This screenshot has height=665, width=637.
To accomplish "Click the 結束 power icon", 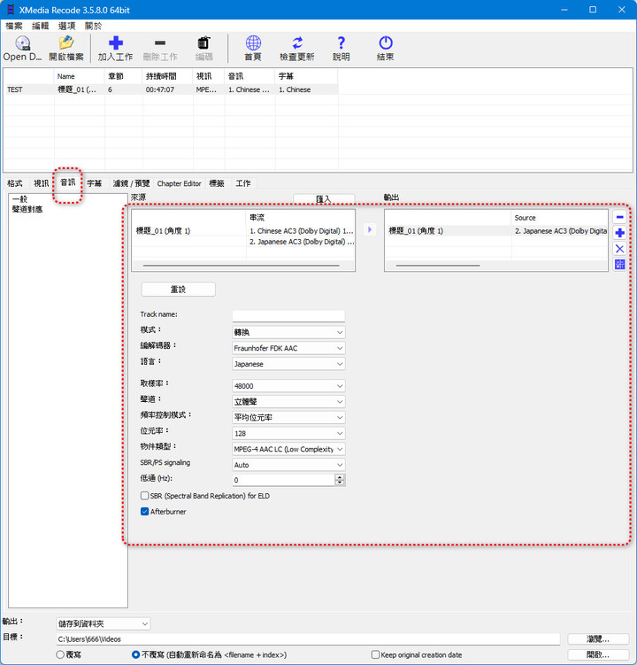I will 385,43.
